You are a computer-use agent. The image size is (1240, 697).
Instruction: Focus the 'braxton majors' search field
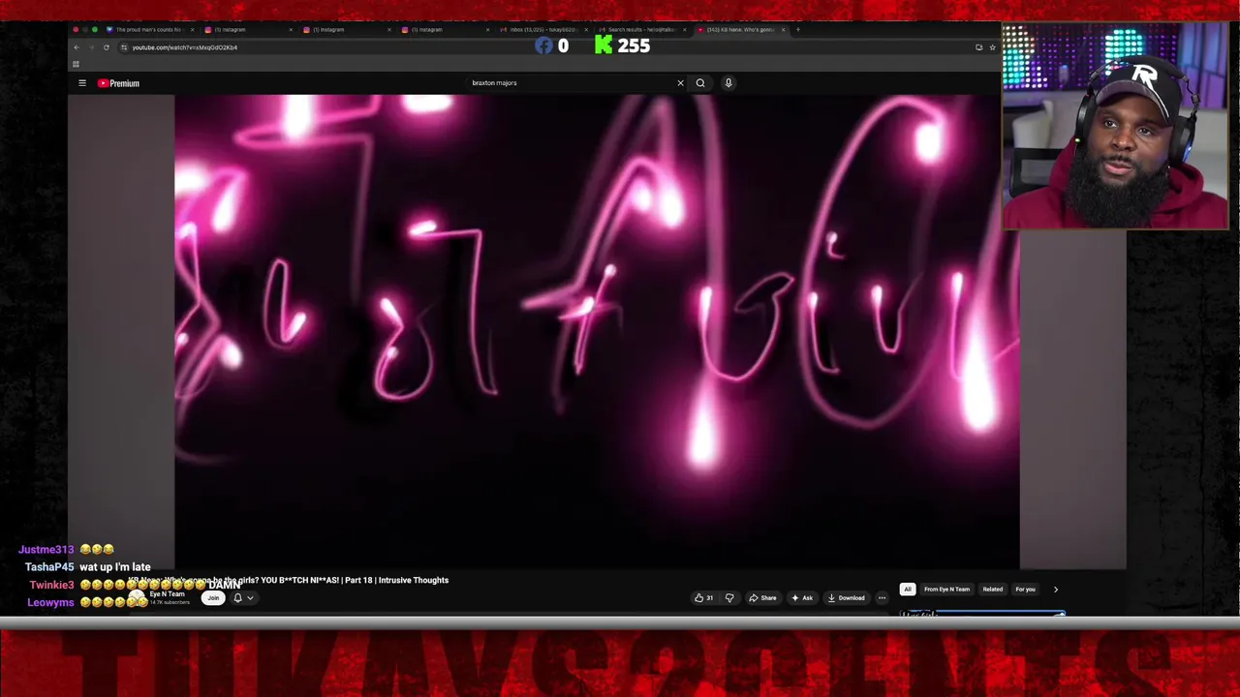point(572,82)
